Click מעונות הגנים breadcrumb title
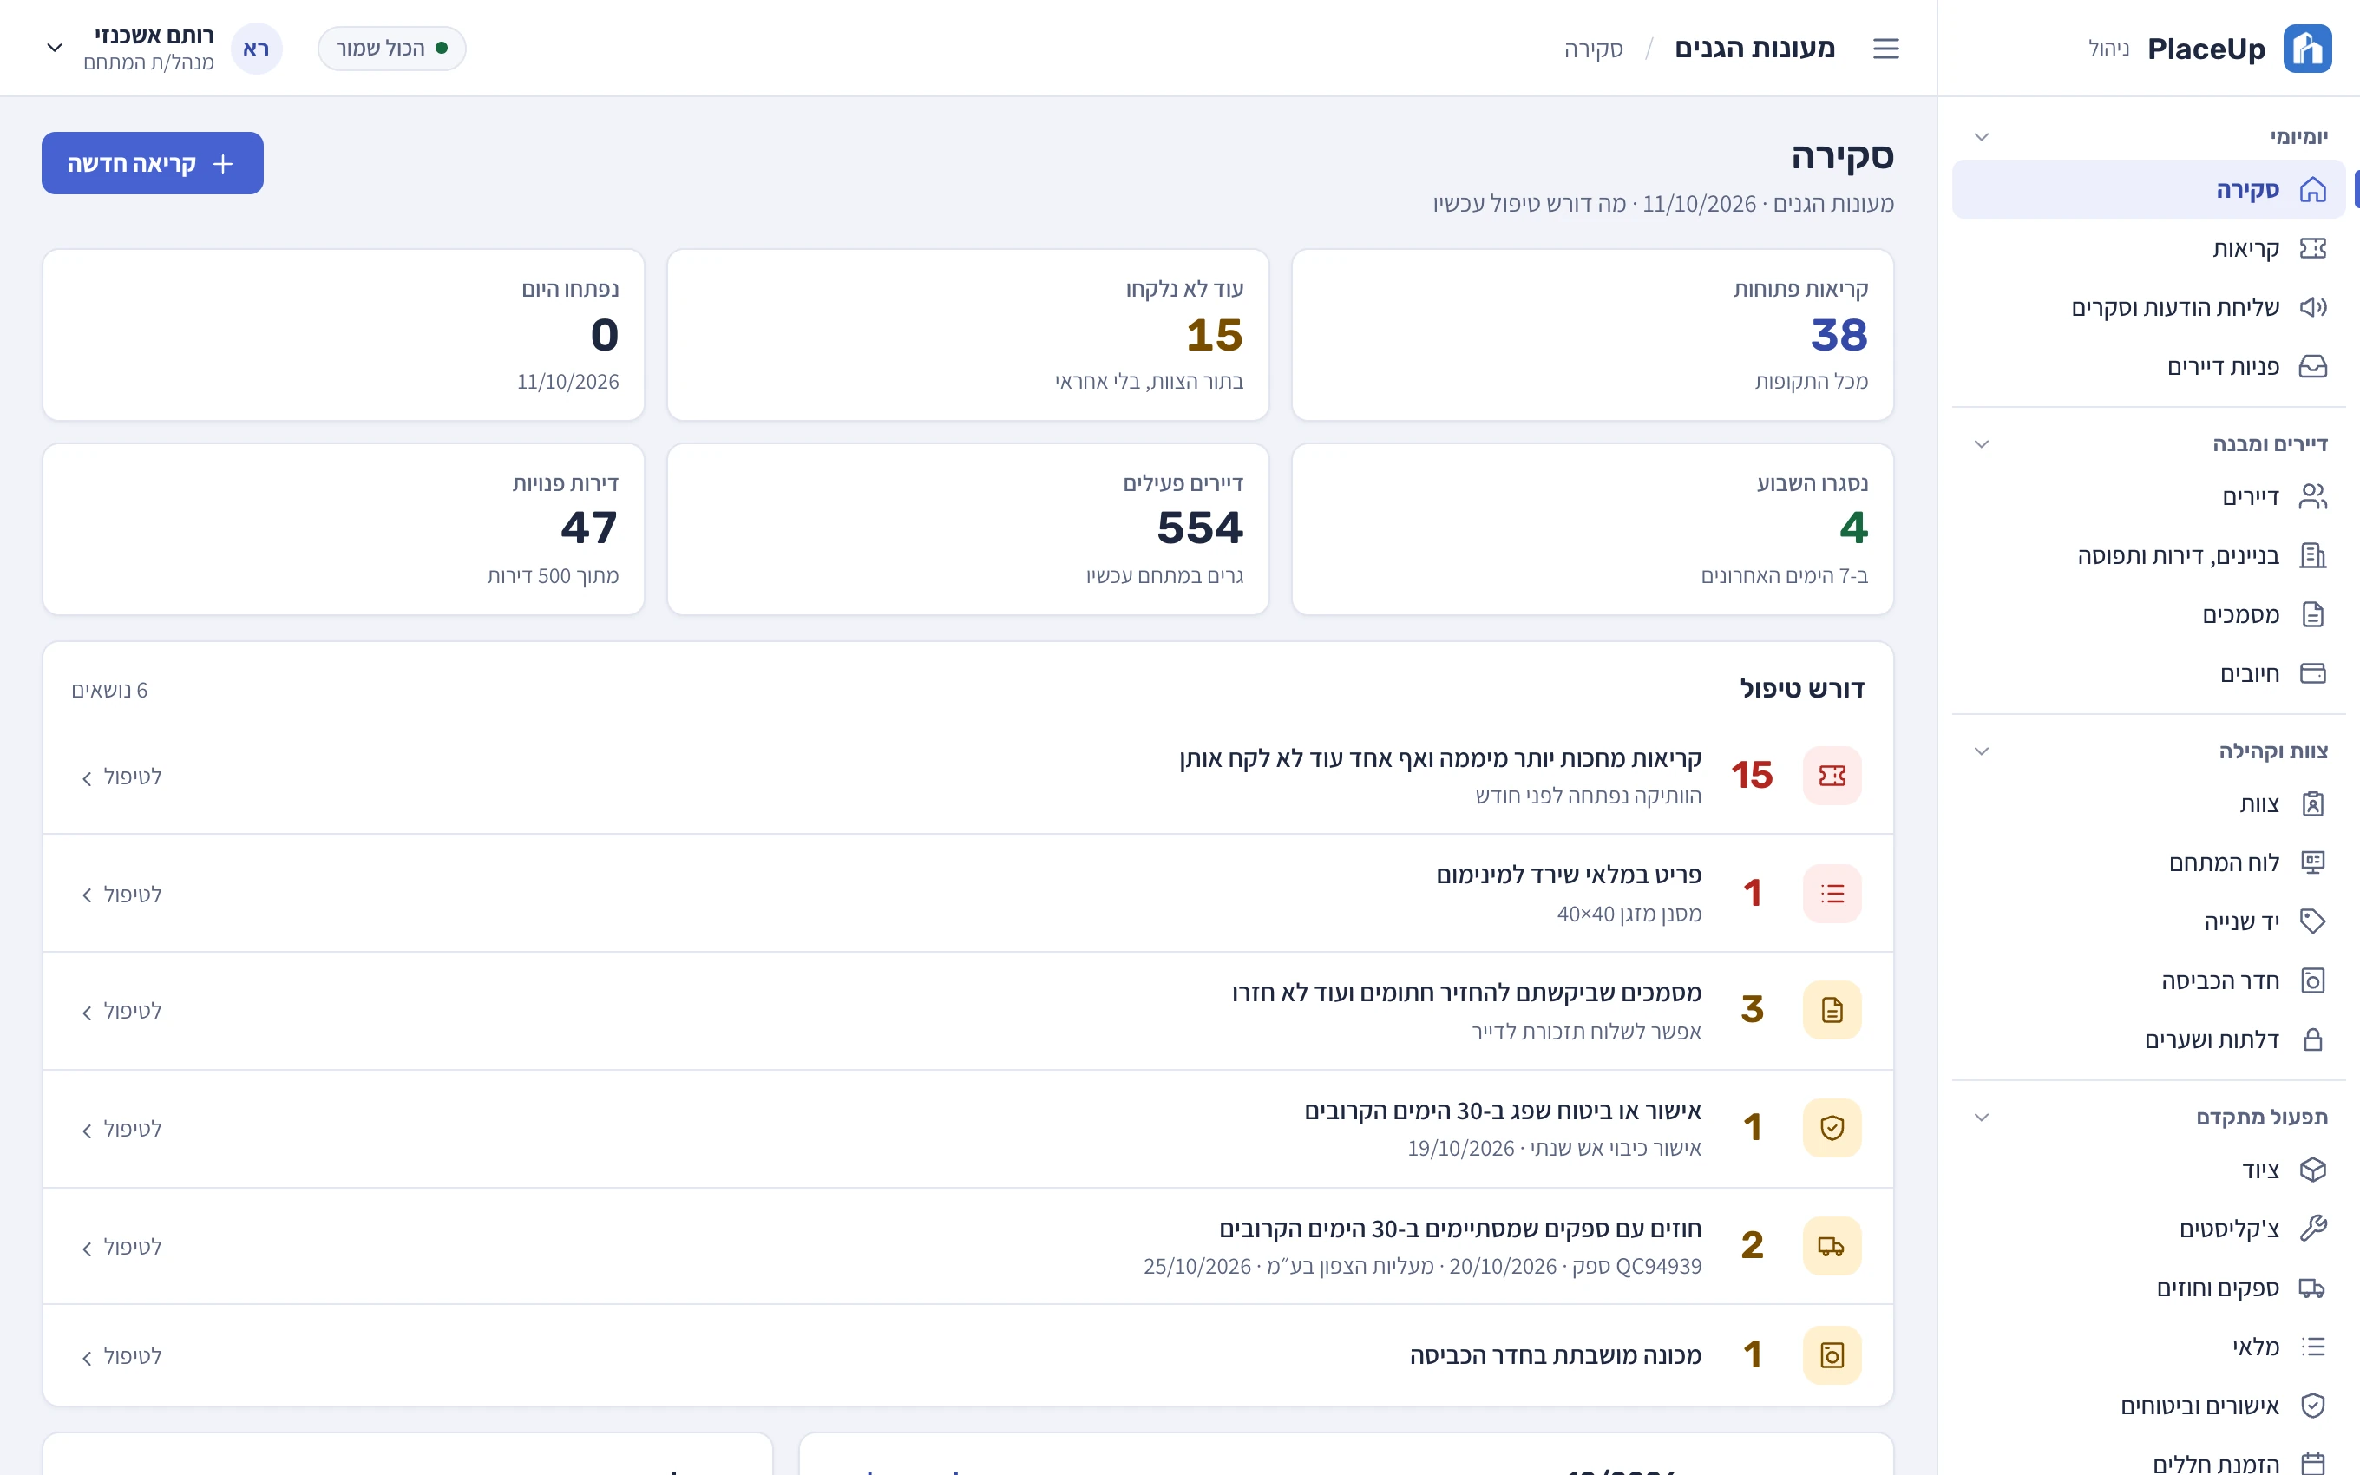The width and height of the screenshot is (2360, 1475). 1754,48
